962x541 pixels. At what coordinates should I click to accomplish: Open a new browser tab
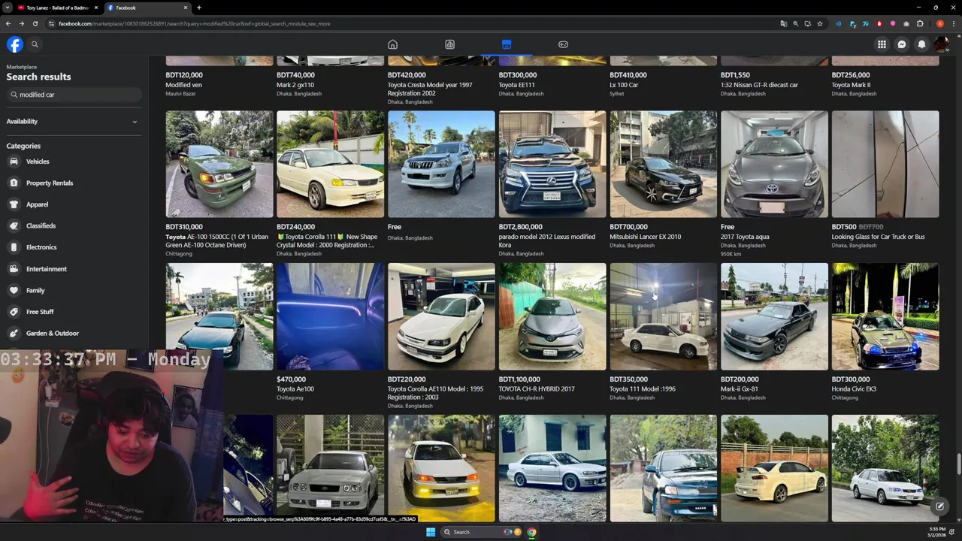[198, 8]
